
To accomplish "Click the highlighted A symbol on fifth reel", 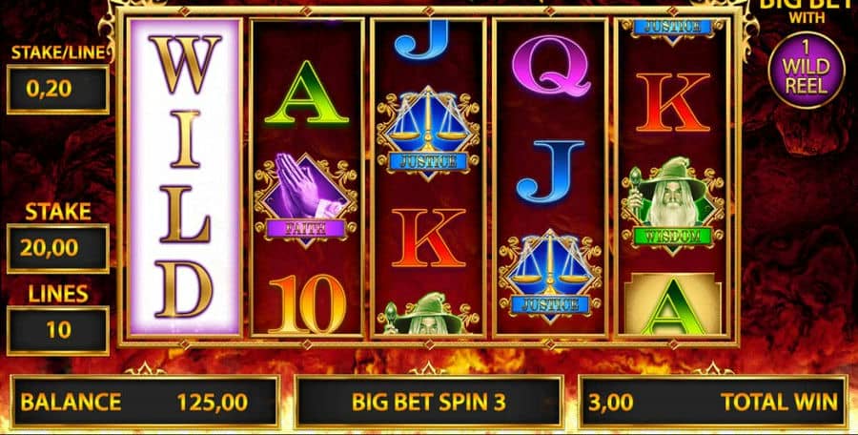I will [672, 304].
